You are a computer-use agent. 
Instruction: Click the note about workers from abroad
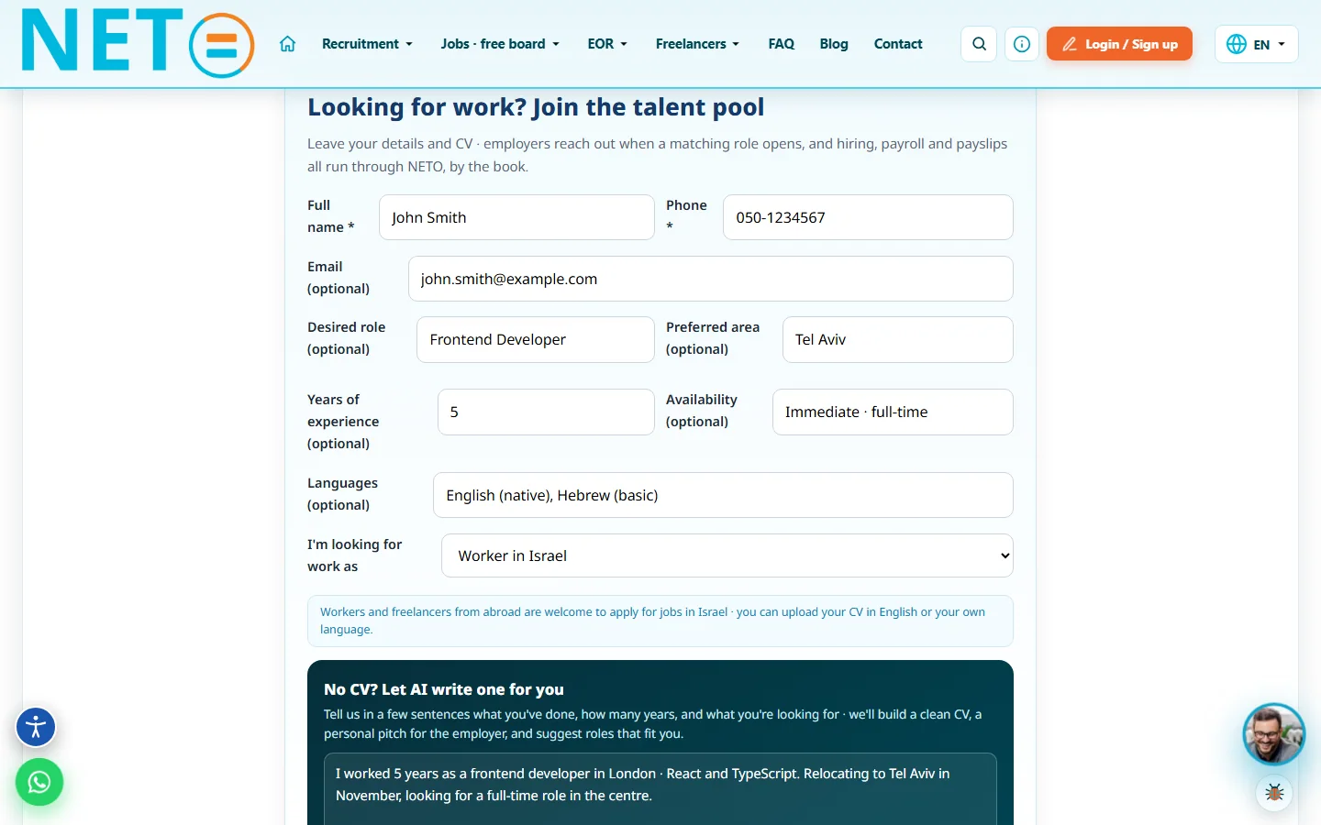click(x=660, y=621)
